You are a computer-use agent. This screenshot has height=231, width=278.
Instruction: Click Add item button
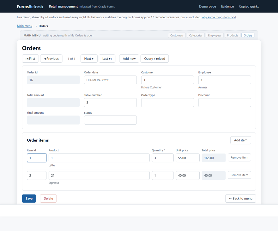point(241,140)
